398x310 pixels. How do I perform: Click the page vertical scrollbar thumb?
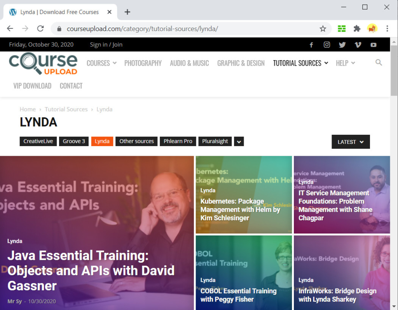394,71
